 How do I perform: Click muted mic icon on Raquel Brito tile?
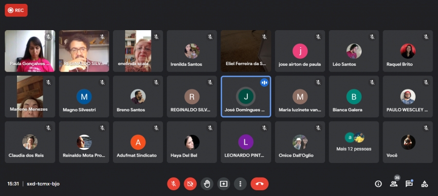pos(426,37)
